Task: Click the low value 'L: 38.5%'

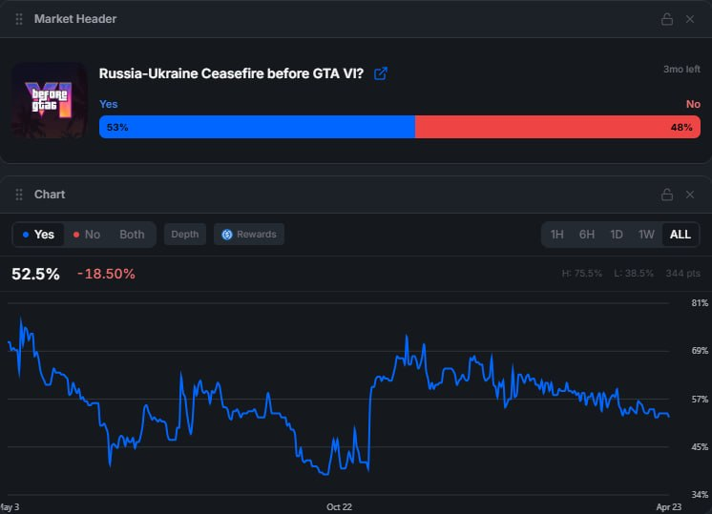Action: coord(634,273)
